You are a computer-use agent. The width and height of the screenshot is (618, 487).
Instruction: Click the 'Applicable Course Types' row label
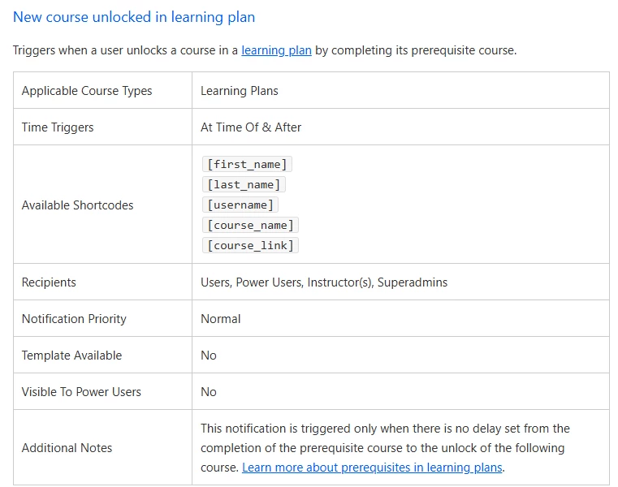click(x=87, y=91)
